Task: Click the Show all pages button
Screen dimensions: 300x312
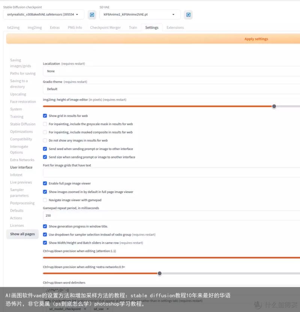Action: [x=22, y=234]
